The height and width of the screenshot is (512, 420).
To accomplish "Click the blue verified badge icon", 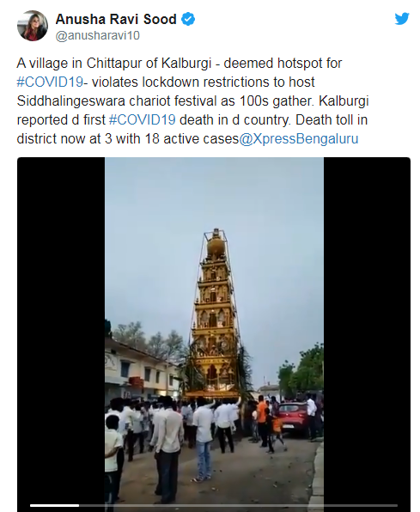I will tap(188, 19).
